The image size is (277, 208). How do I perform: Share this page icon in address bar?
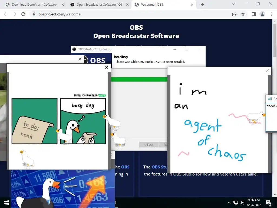234,14
